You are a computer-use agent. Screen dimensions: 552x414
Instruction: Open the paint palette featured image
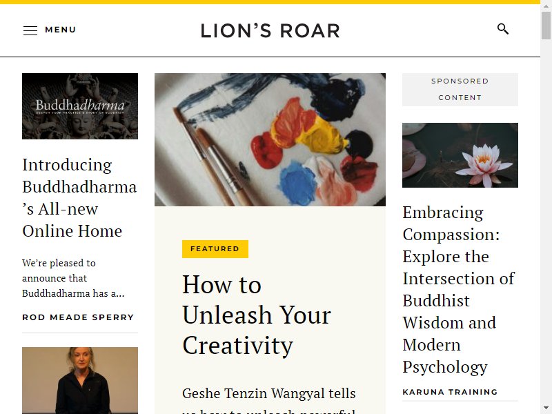tap(270, 140)
